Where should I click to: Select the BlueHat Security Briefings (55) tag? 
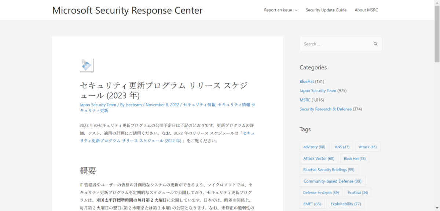coord(329,170)
